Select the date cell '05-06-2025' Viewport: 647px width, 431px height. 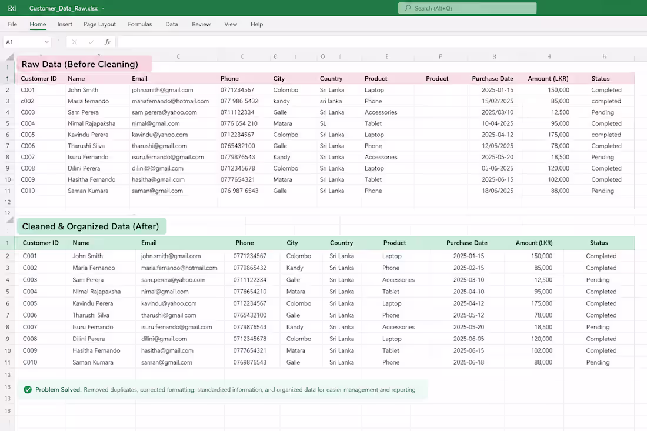(x=498, y=168)
